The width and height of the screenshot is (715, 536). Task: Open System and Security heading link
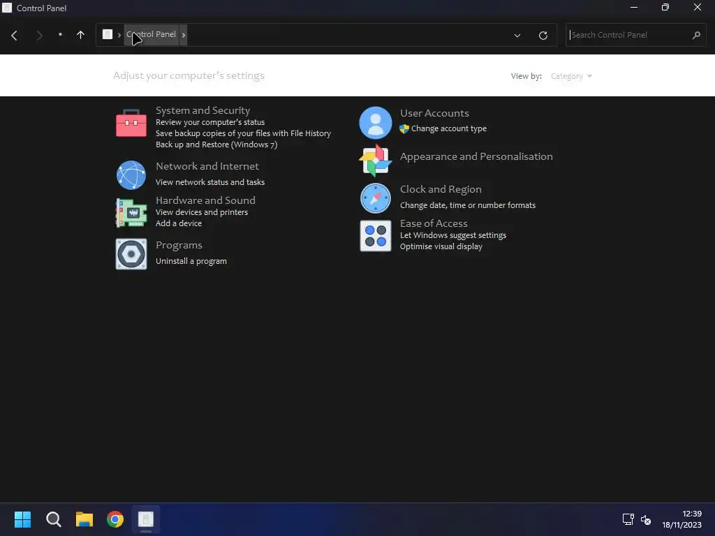(x=202, y=110)
